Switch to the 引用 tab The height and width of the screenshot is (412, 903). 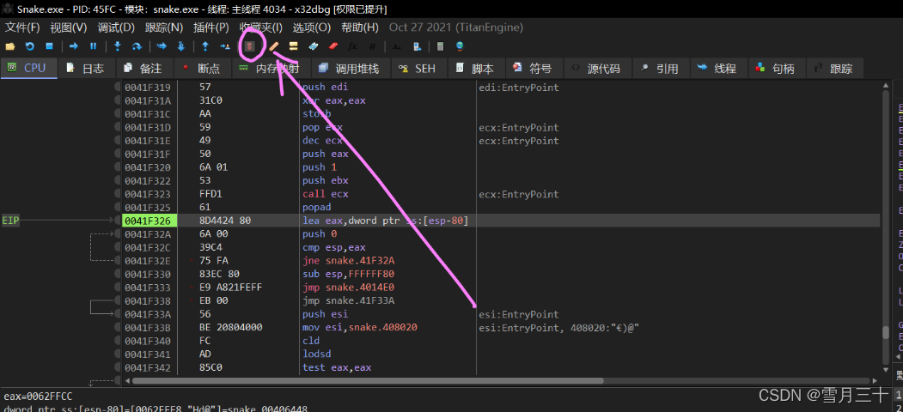661,69
